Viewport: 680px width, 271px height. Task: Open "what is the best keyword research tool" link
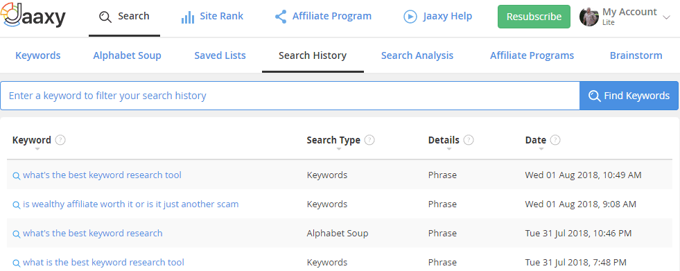coord(104,262)
